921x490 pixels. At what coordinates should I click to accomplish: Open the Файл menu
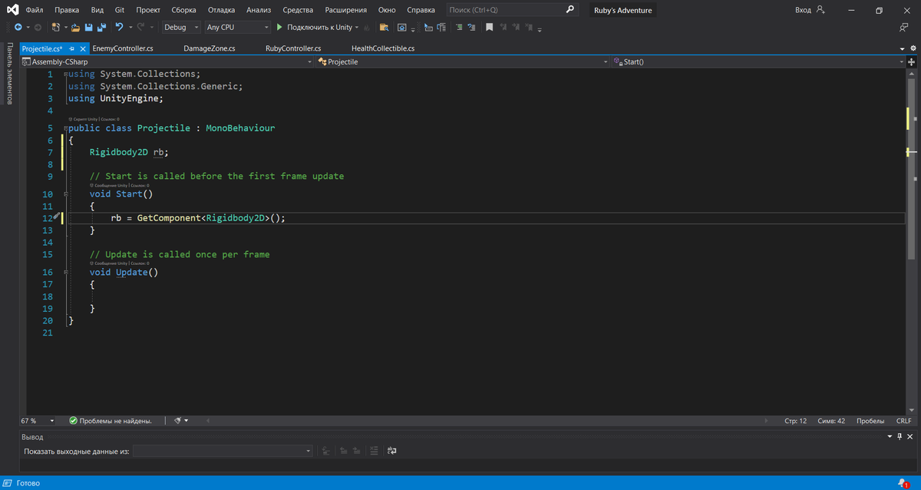tap(34, 10)
